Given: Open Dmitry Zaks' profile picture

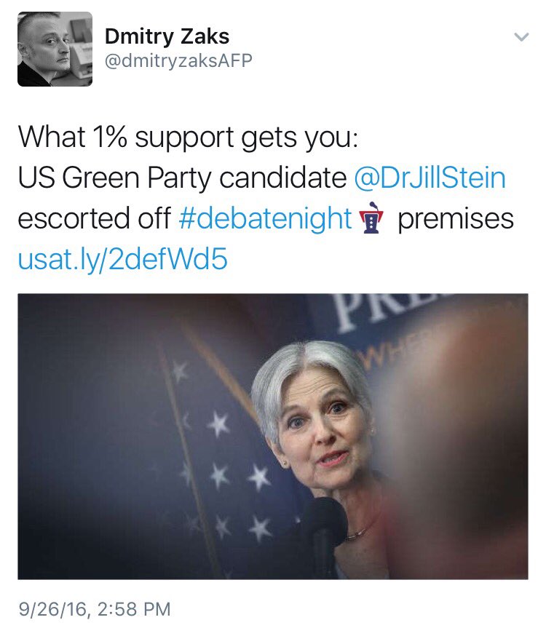Looking at the screenshot, I should 55,49.
